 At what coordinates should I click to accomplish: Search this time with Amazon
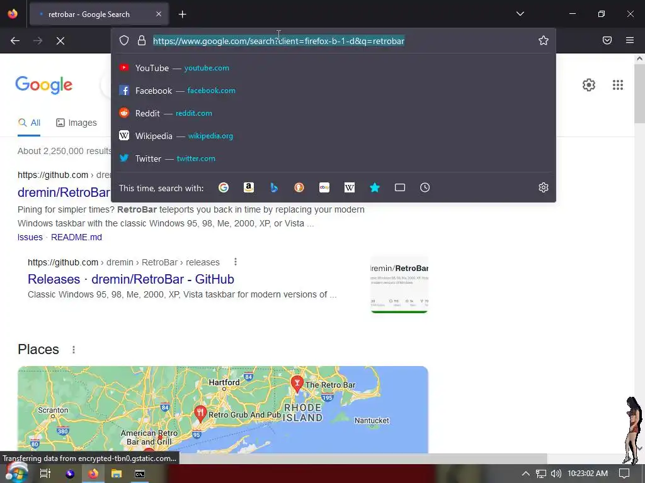(248, 187)
